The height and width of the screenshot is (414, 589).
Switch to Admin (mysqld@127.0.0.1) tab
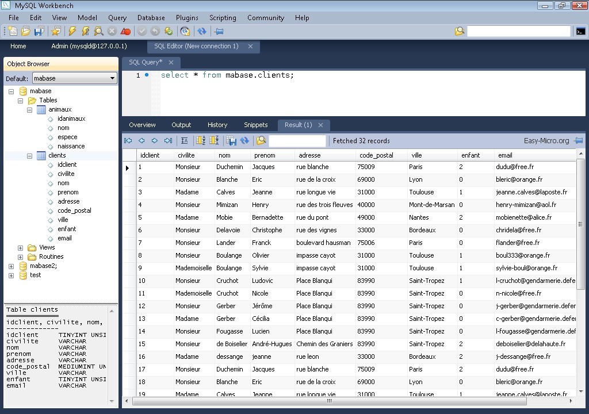click(89, 46)
